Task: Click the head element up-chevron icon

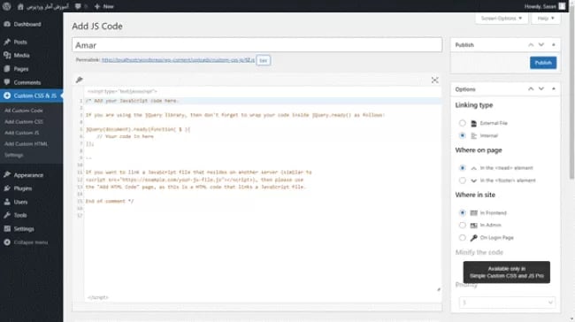Action: pos(474,168)
